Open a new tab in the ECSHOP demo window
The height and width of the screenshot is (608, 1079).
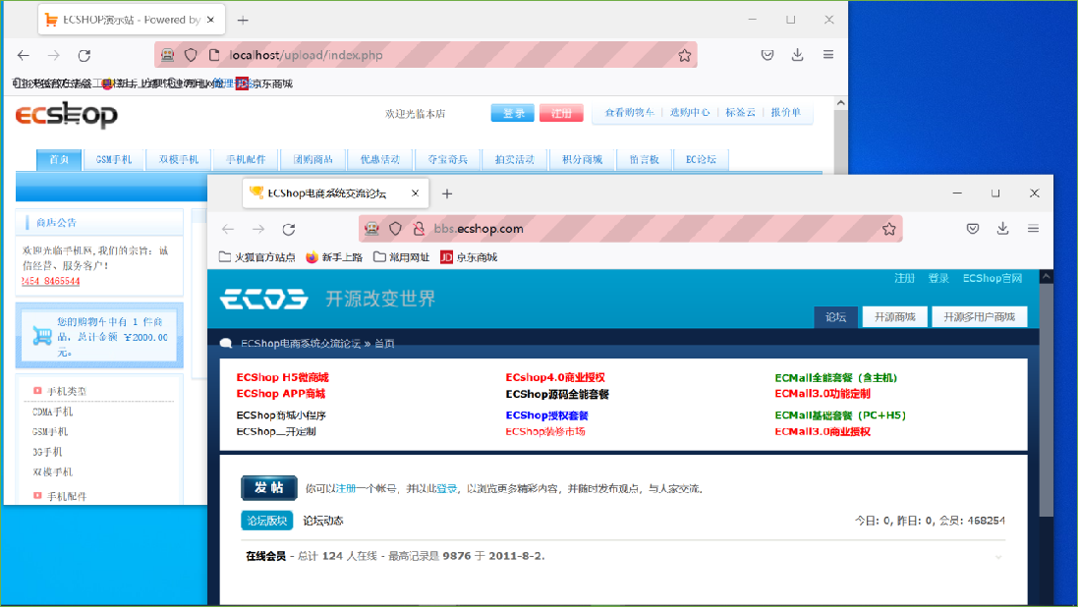pos(242,20)
